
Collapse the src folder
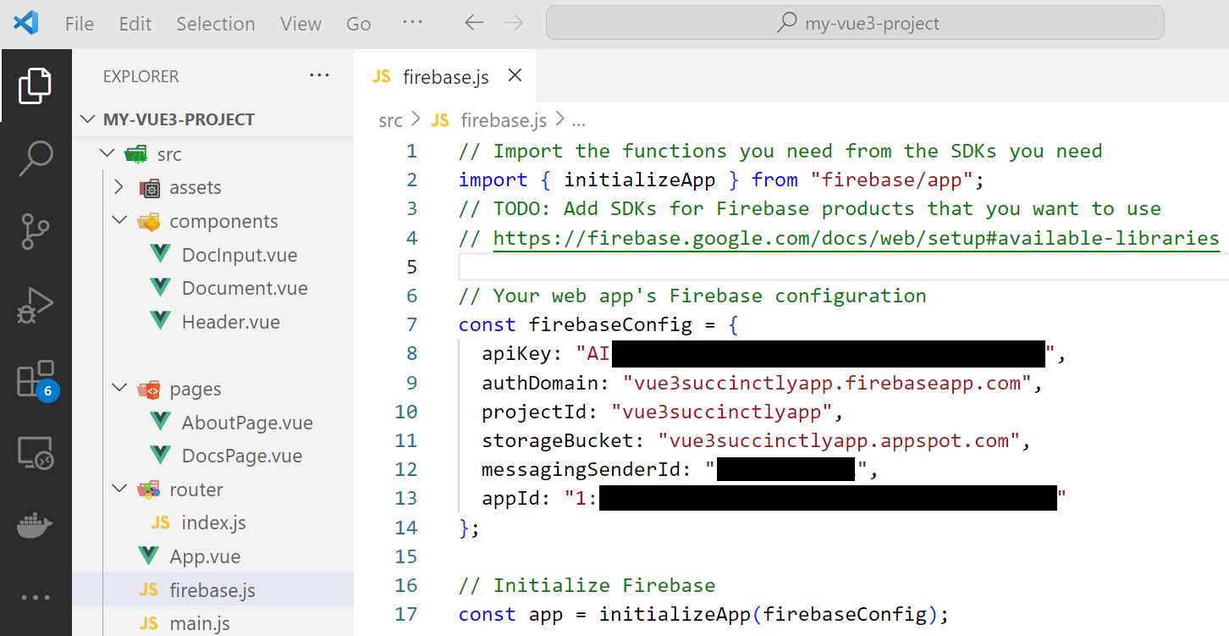click(107, 154)
